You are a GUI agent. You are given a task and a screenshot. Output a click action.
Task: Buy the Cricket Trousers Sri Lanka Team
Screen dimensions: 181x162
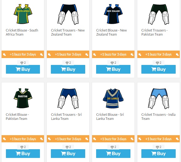coord(68,154)
